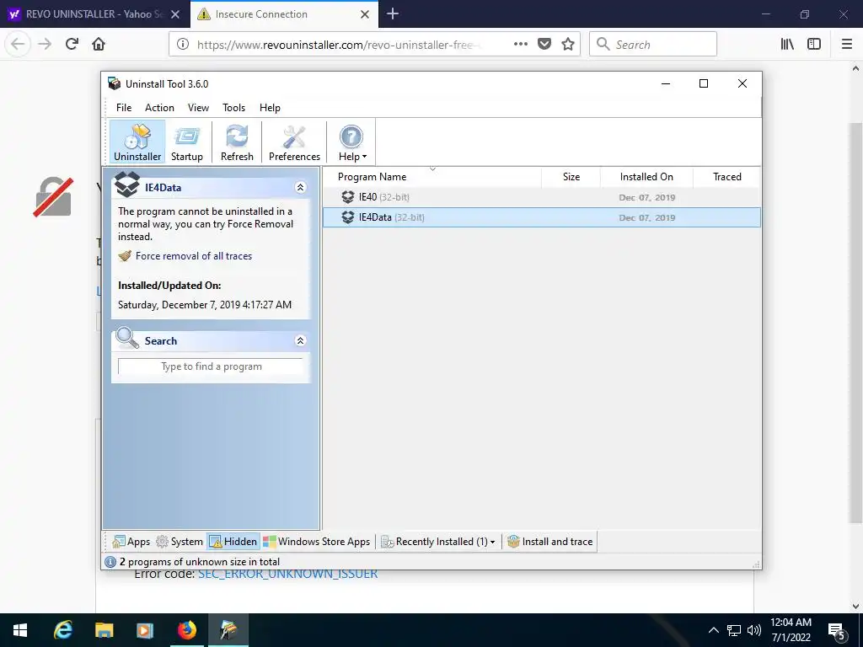Open Firefox Library icon
863x647 pixels.
tap(787, 44)
